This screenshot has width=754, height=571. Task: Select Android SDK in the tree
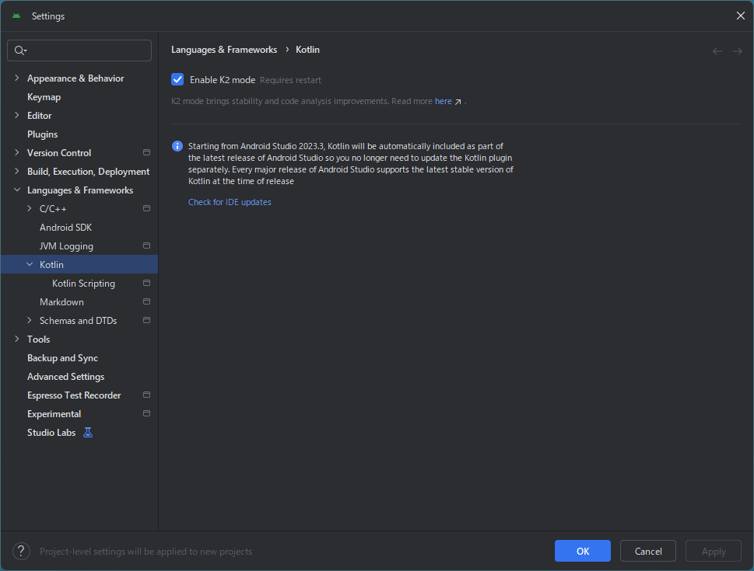click(x=65, y=228)
